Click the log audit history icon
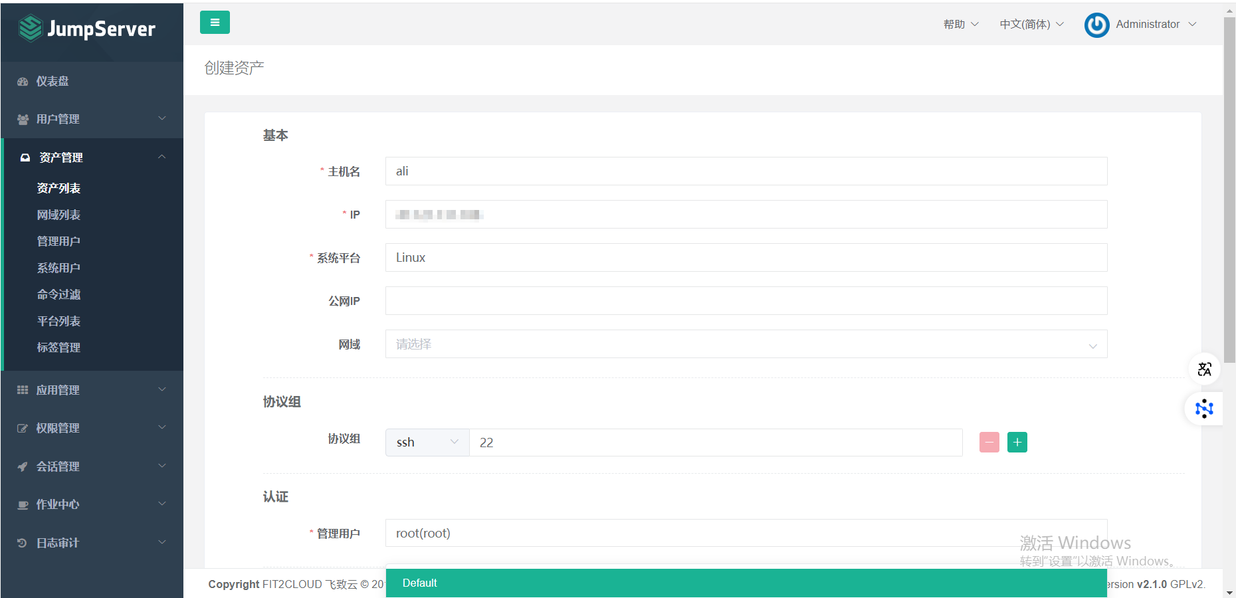The width and height of the screenshot is (1236, 598). click(x=23, y=543)
